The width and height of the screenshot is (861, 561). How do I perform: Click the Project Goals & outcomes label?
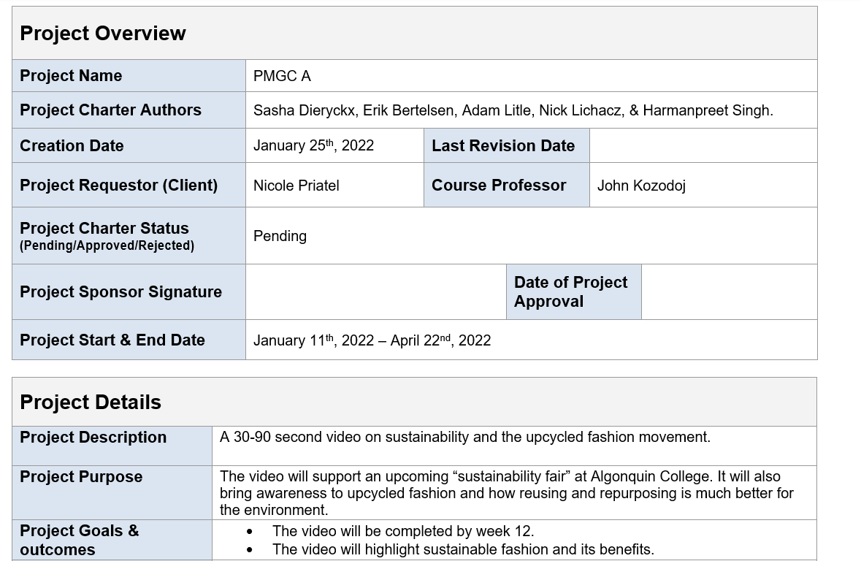coord(79,540)
